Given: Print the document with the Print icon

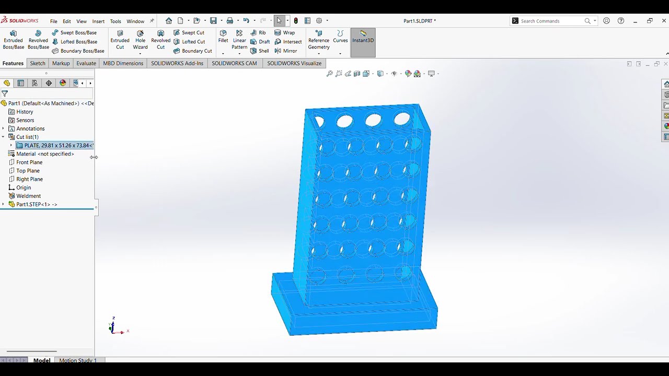Looking at the screenshot, I should click(x=229, y=21).
